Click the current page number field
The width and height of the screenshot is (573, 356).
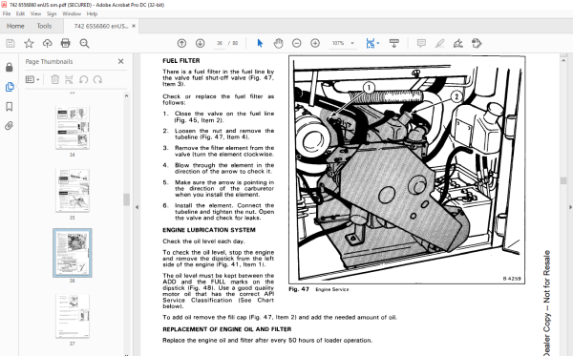coord(220,43)
